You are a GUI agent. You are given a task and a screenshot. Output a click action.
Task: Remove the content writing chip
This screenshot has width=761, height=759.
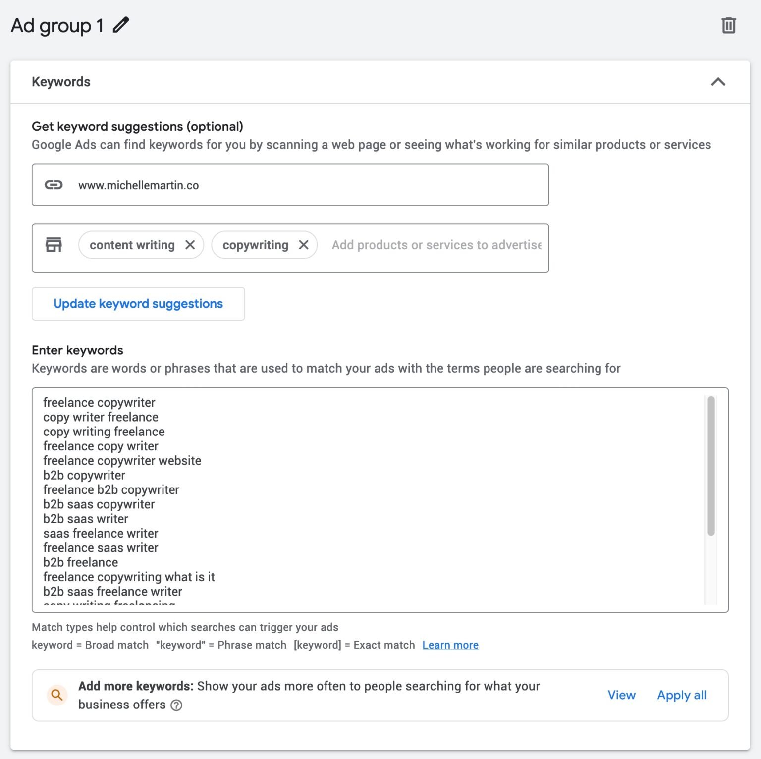(191, 244)
